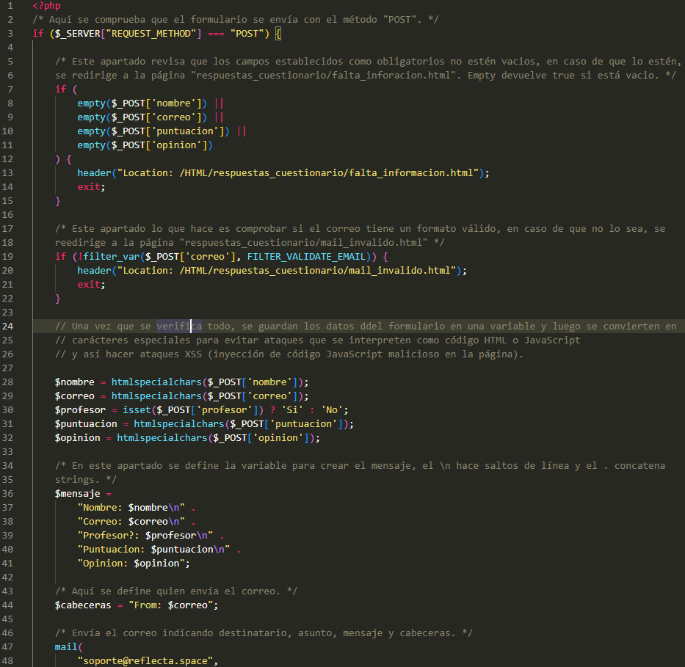Click the highlighted opening brace on line 3
This screenshot has width=685, height=667.
click(278, 34)
